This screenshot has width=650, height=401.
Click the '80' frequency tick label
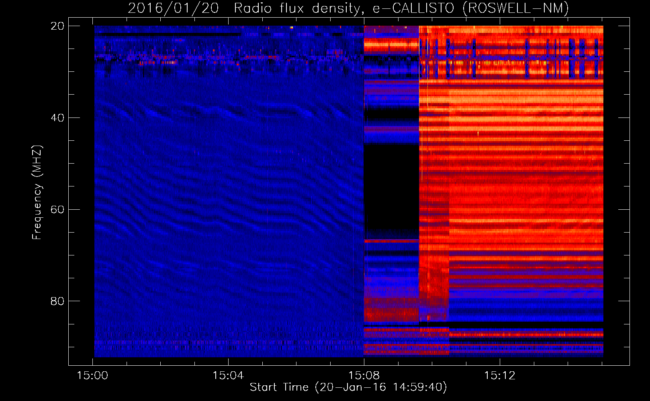tap(57, 301)
